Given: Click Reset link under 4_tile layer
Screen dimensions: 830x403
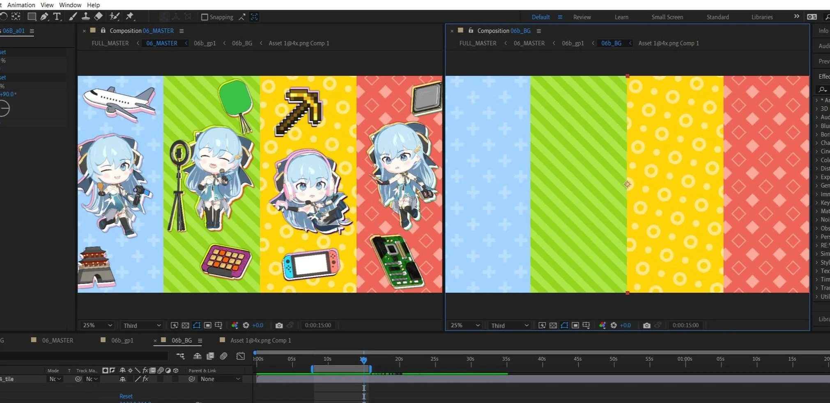Looking at the screenshot, I should click(126, 396).
